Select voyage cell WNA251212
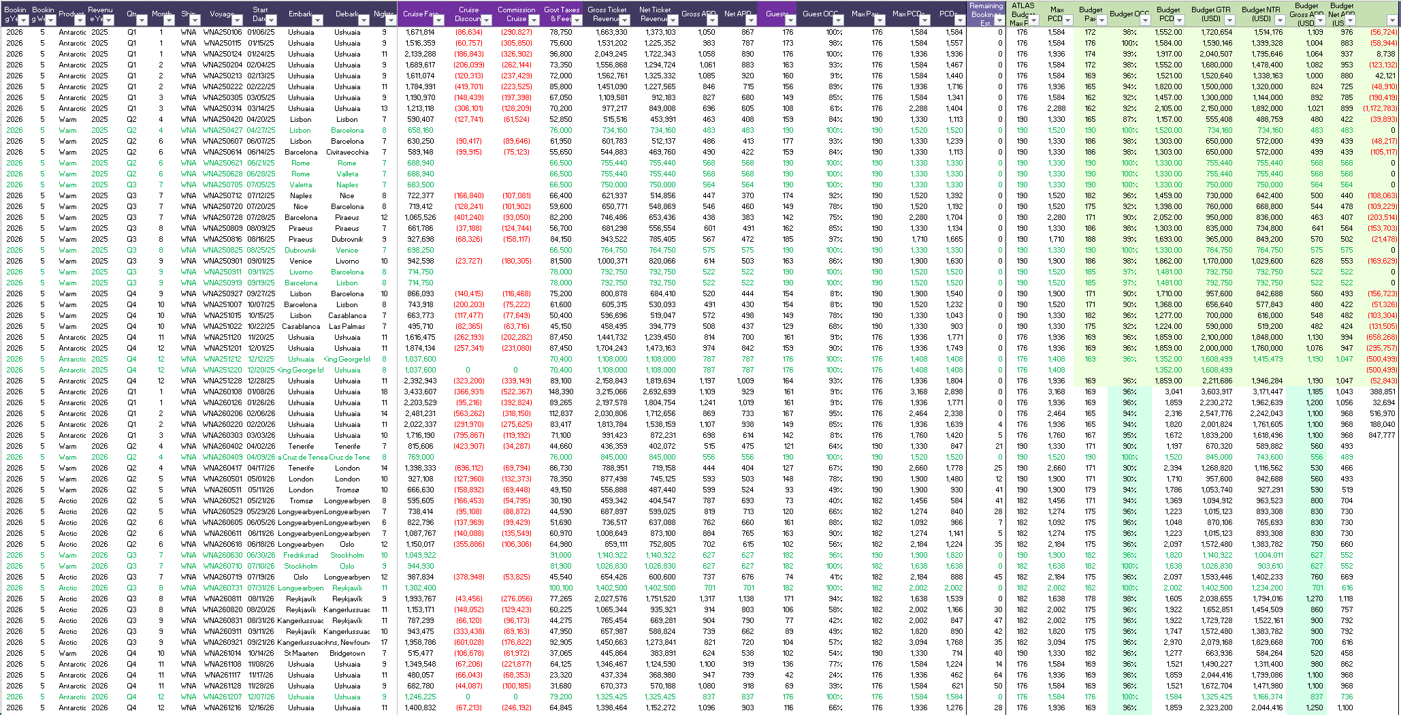Viewport: 1401px width, 715px height. (223, 359)
